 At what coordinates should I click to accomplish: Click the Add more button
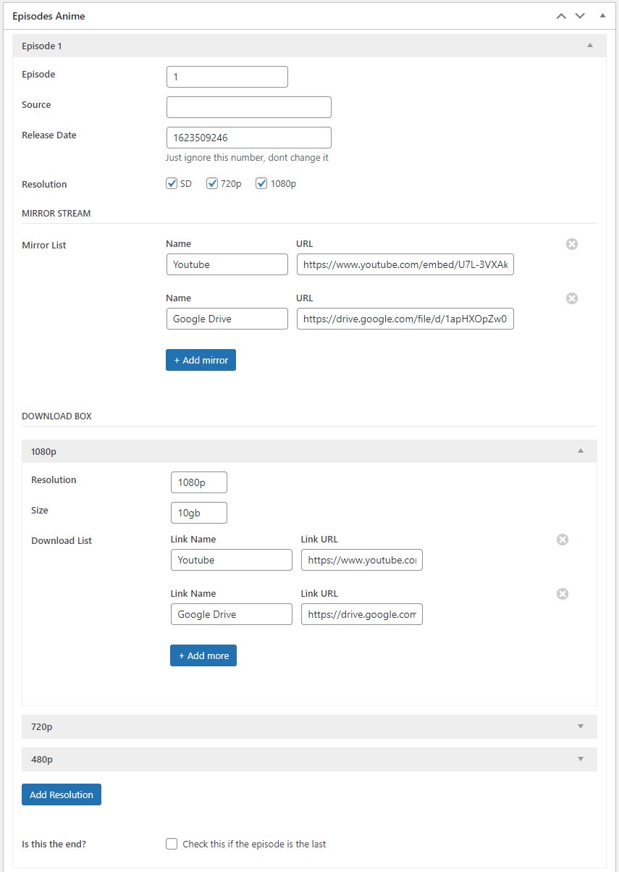click(203, 655)
